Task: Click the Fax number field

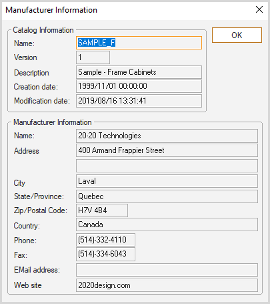Action: point(105,254)
